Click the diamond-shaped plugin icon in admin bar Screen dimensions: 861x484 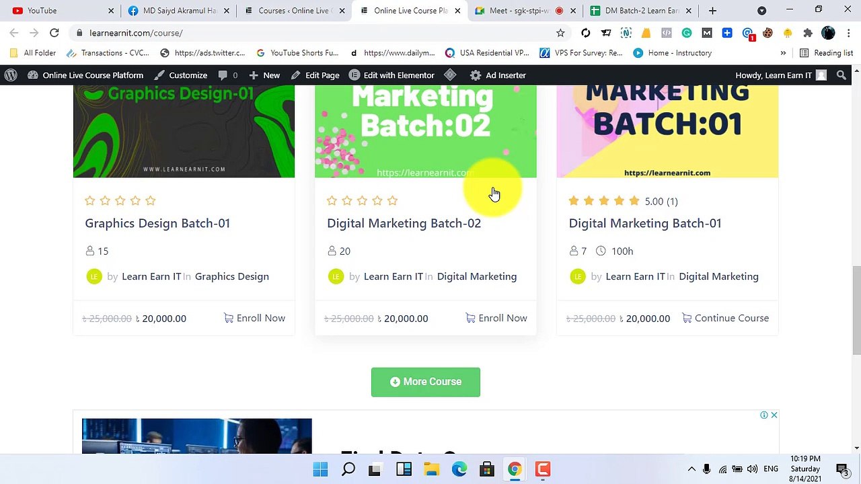coord(451,75)
